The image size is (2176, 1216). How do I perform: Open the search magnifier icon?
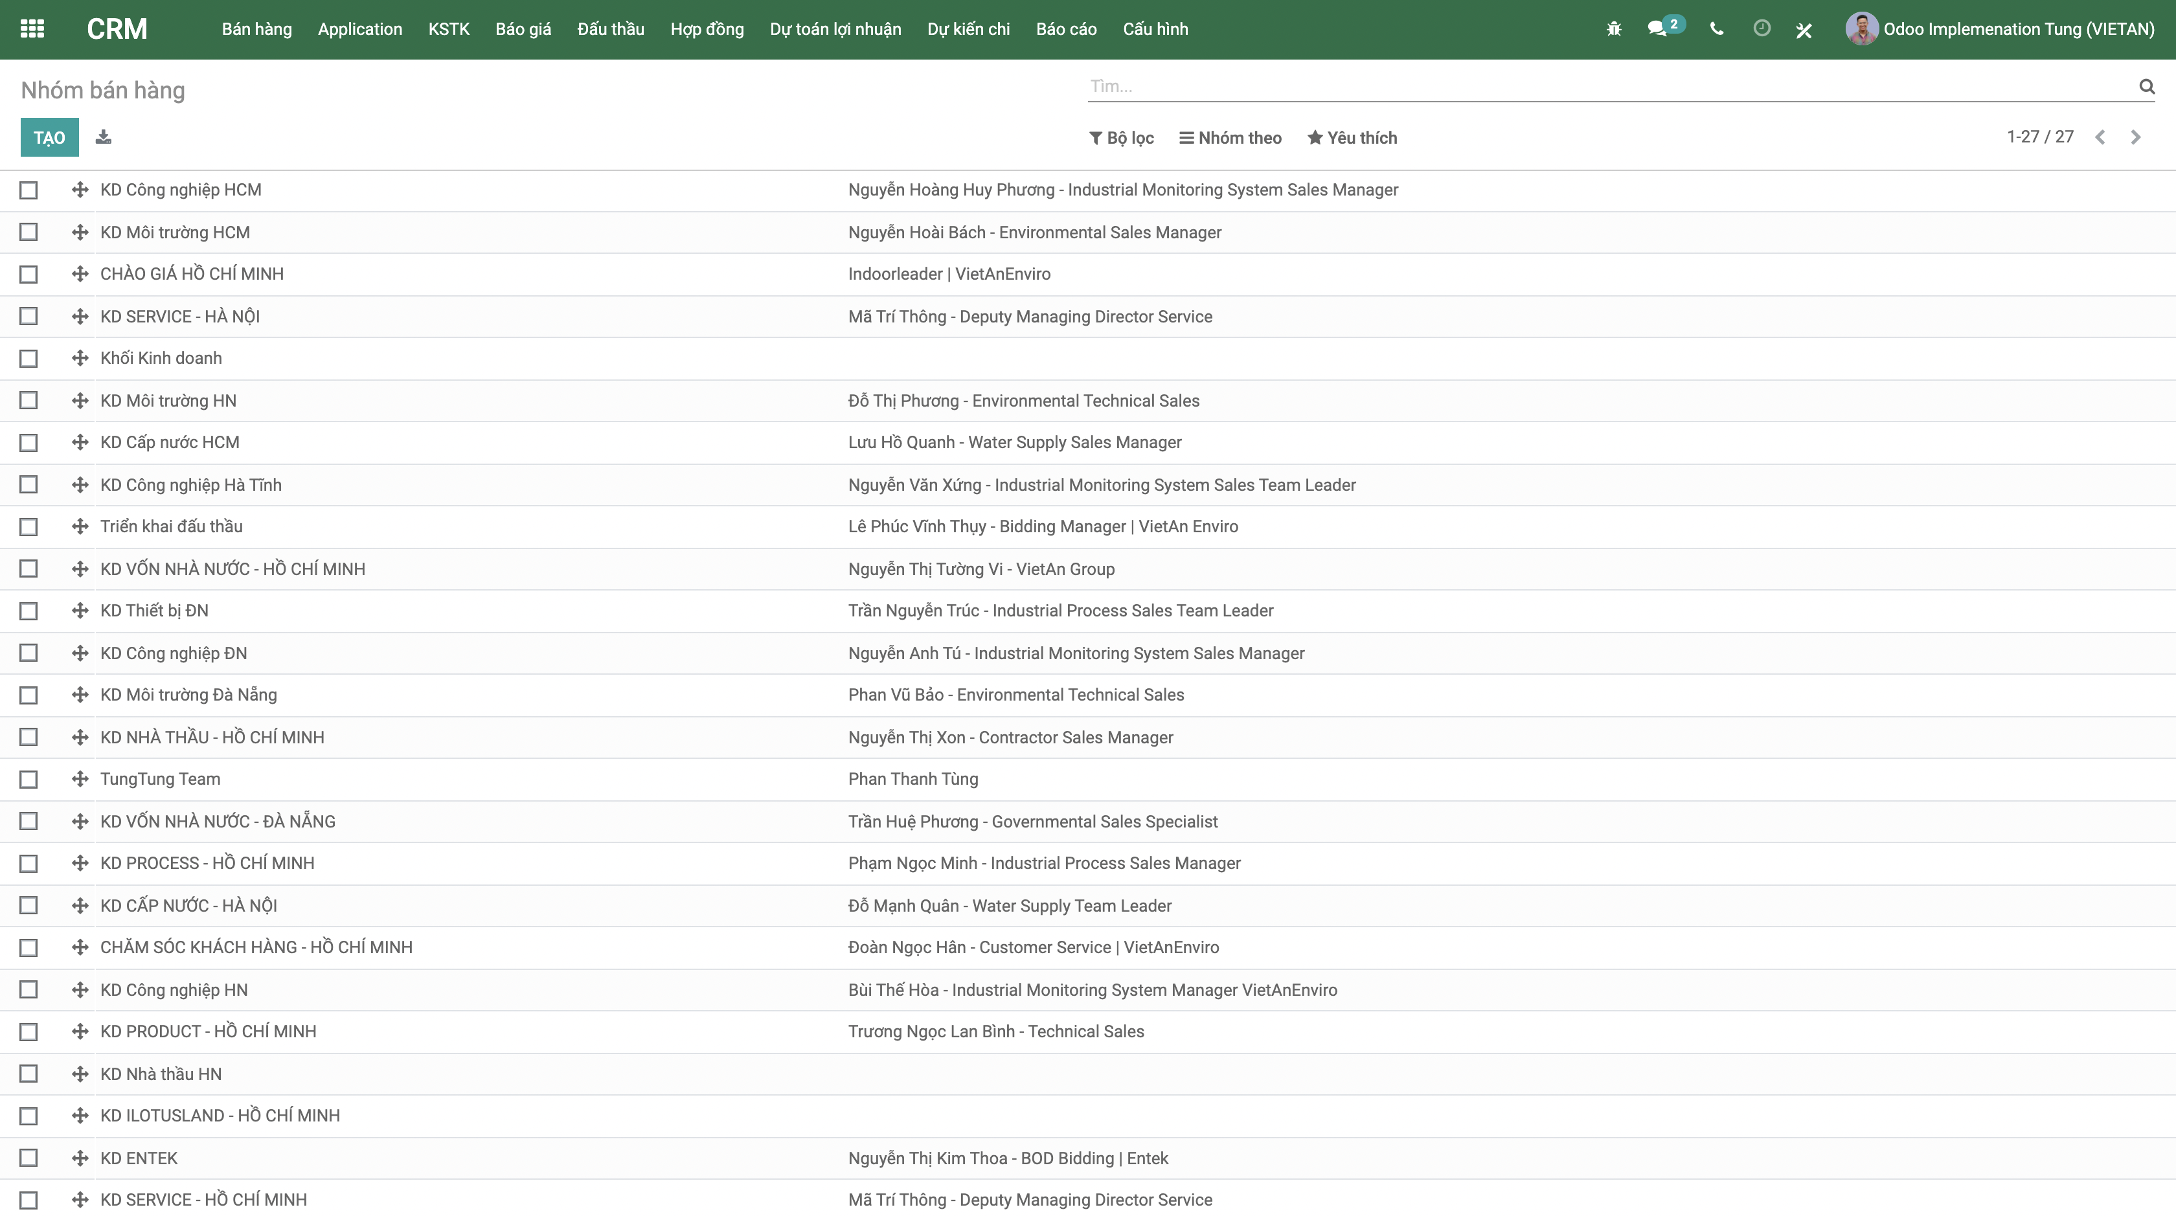click(2148, 87)
